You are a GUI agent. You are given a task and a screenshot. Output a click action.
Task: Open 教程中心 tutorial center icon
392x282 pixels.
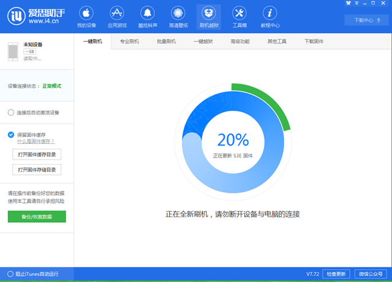270,17
